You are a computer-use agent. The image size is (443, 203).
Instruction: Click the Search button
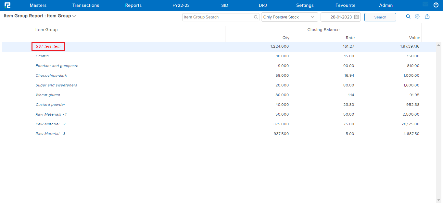380,17
